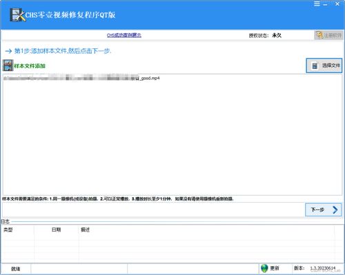The image size is (345, 275).
Task: Open the CHS成功案例展示 link
Action: coord(124,35)
